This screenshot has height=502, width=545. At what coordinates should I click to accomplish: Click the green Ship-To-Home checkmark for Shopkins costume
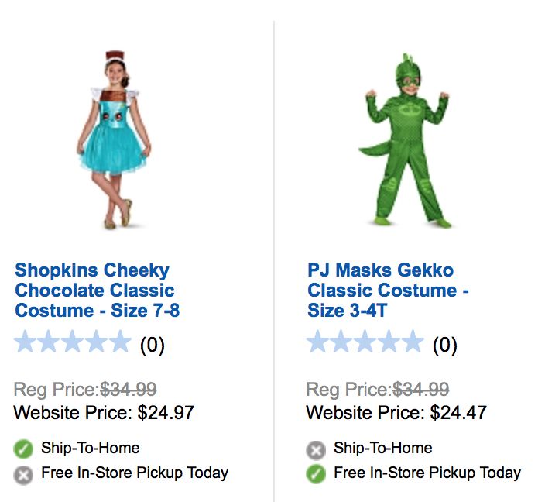24,449
